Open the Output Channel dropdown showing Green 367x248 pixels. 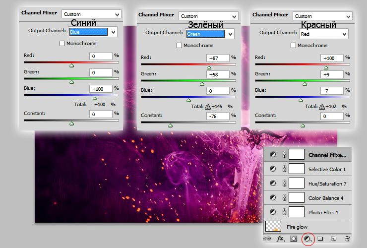[x=210, y=34]
